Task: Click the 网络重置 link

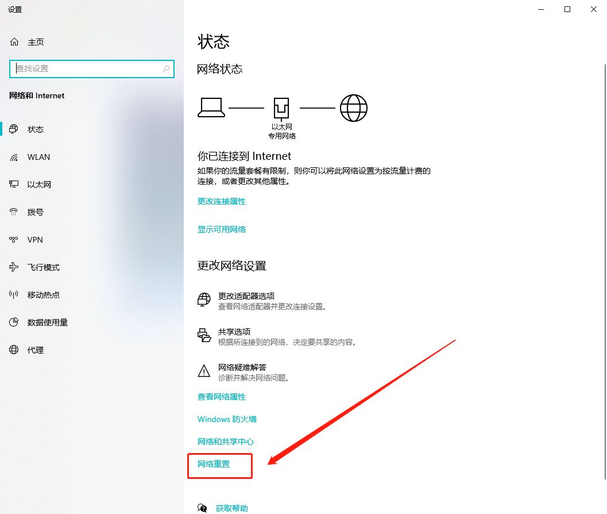Action: (x=214, y=464)
